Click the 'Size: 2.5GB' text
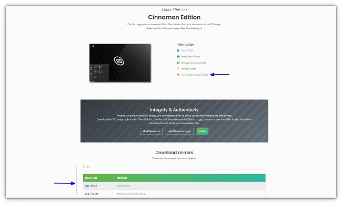Screen dimensions: 342x204 187,50
